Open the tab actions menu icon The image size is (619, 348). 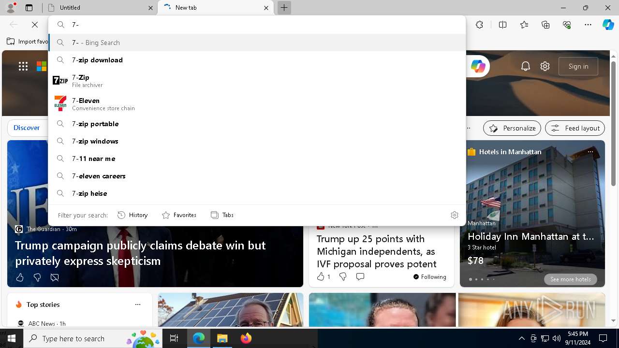point(29,8)
